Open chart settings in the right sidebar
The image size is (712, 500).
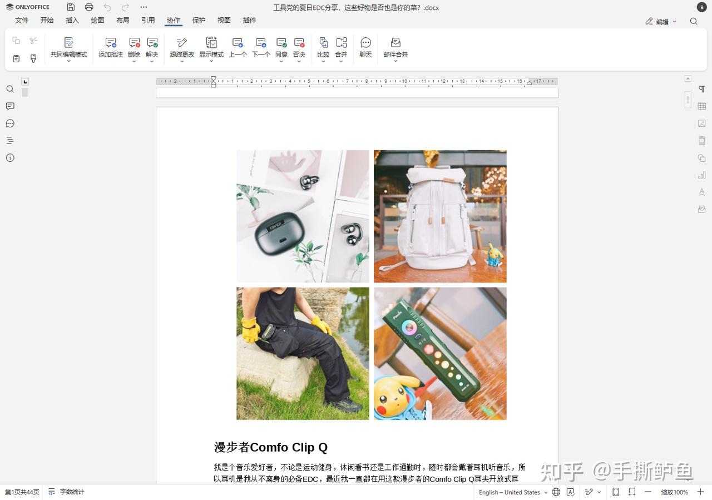click(702, 175)
